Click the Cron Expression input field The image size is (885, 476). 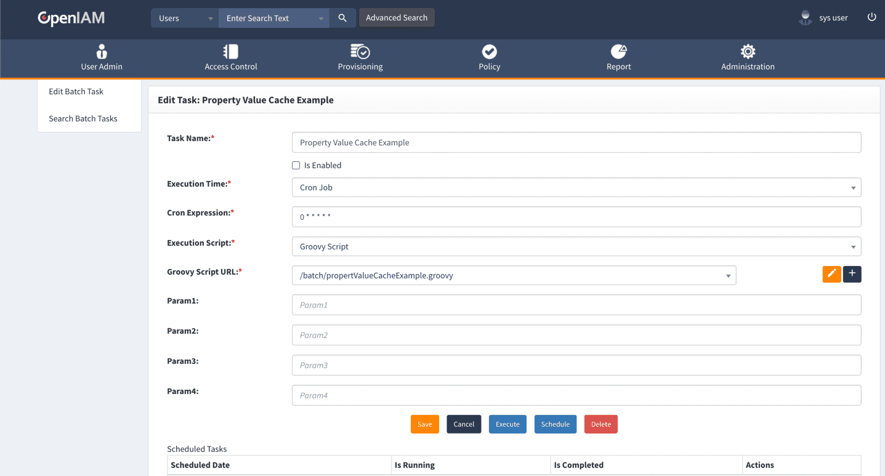(x=576, y=217)
